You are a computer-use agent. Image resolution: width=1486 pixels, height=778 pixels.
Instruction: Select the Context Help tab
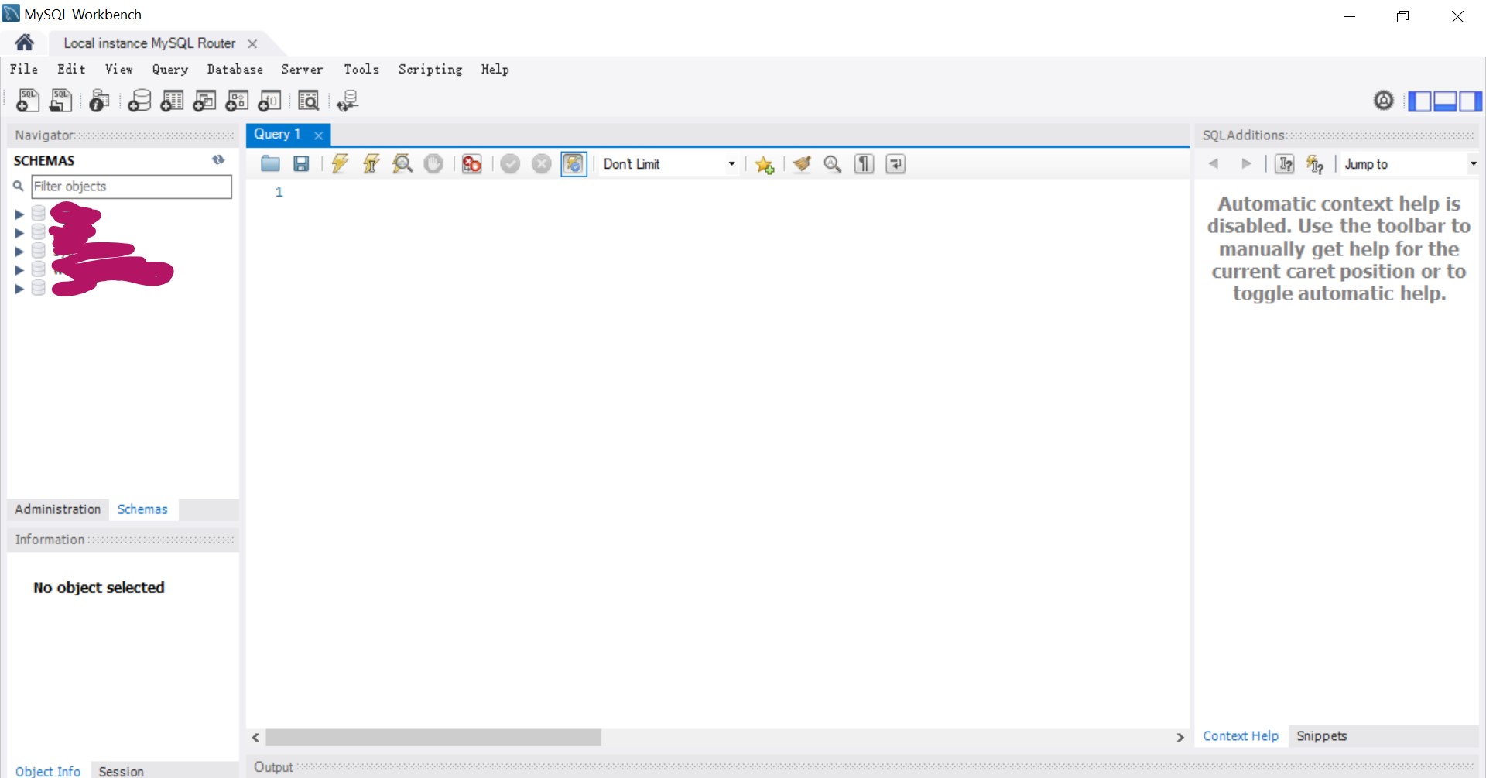(1241, 736)
